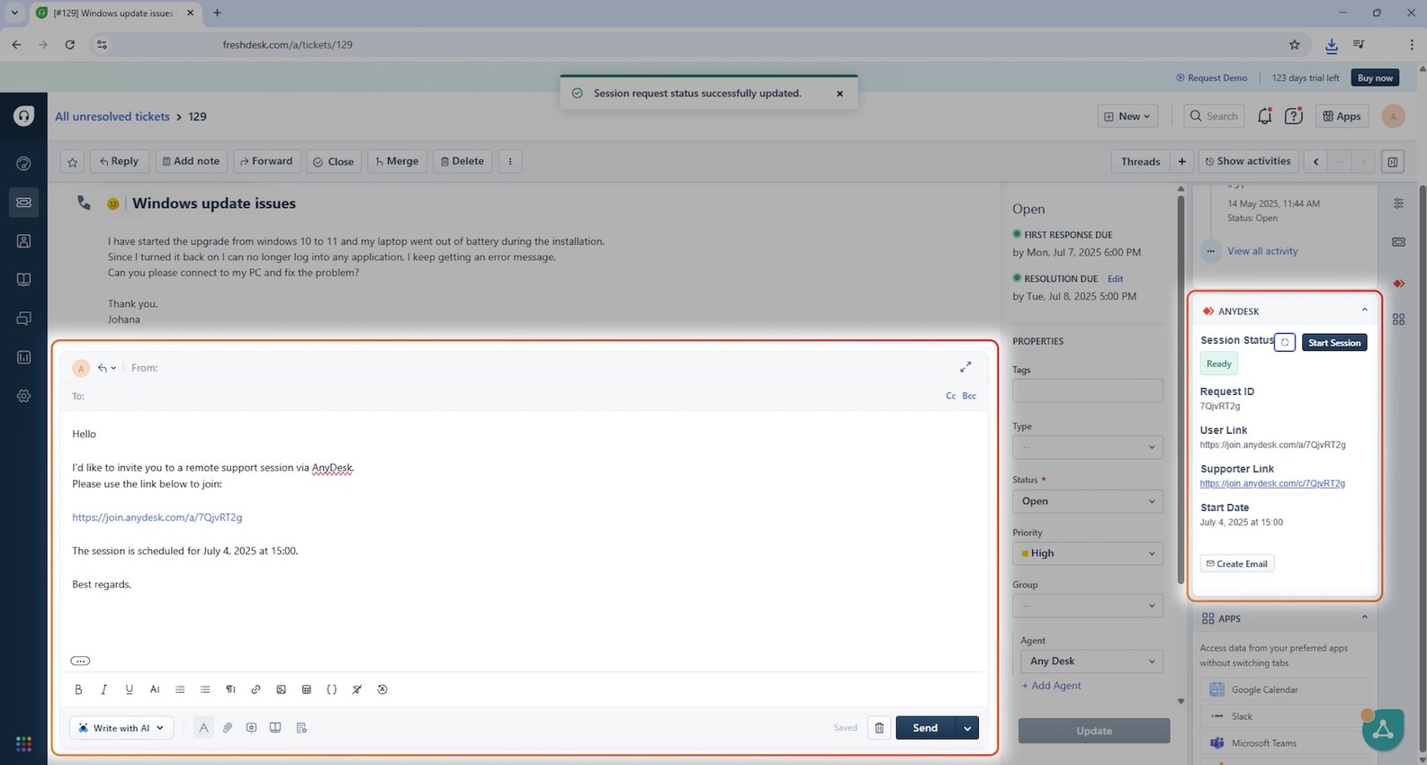Open AnyDesk app from right icon strip

pyautogui.click(x=1398, y=283)
